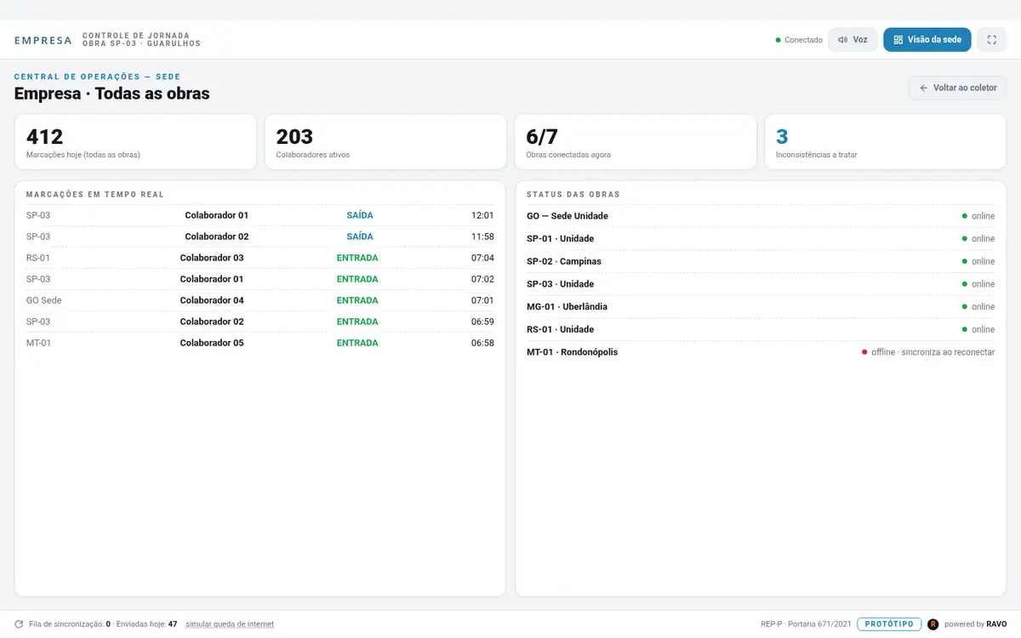This screenshot has width=1021, height=638.
Task: Click the Enviadas hoje: 47 counter
Action: tap(147, 624)
